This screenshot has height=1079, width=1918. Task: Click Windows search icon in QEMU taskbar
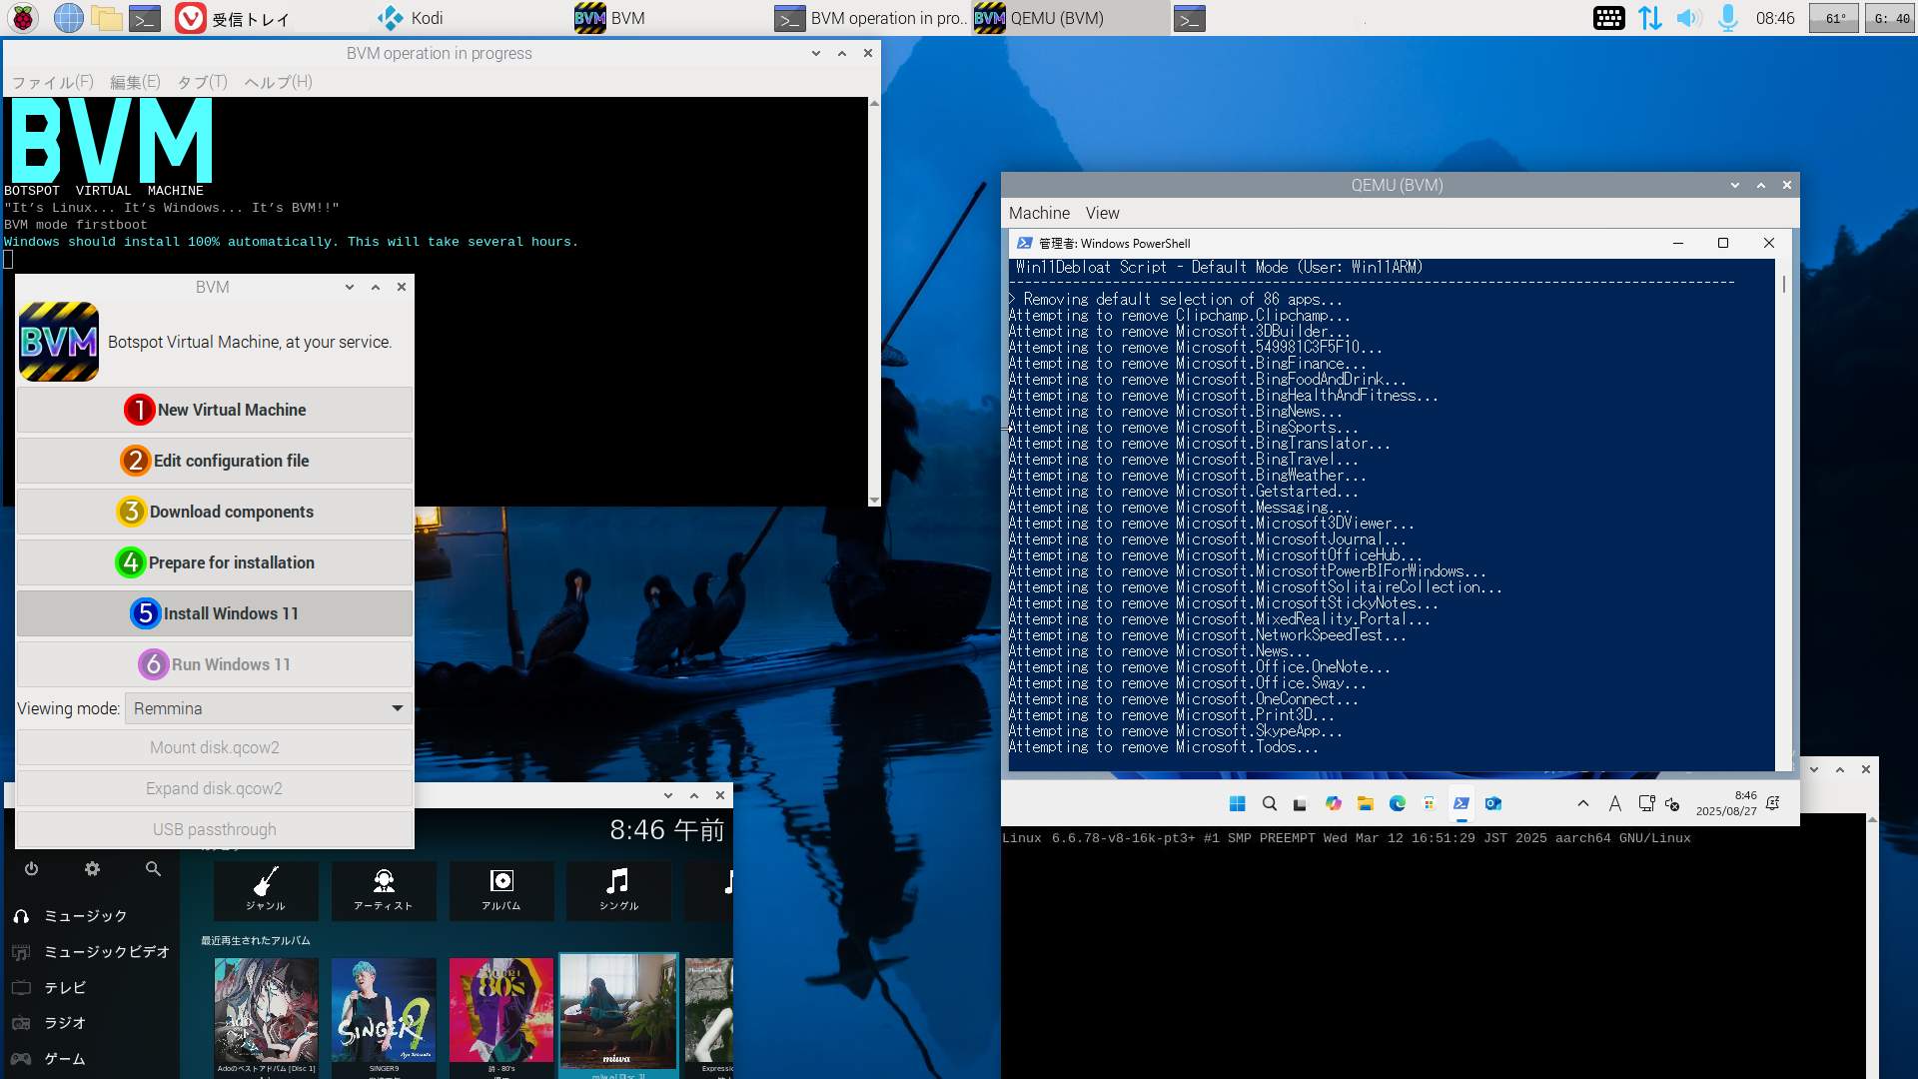pyautogui.click(x=1270, y=804)
